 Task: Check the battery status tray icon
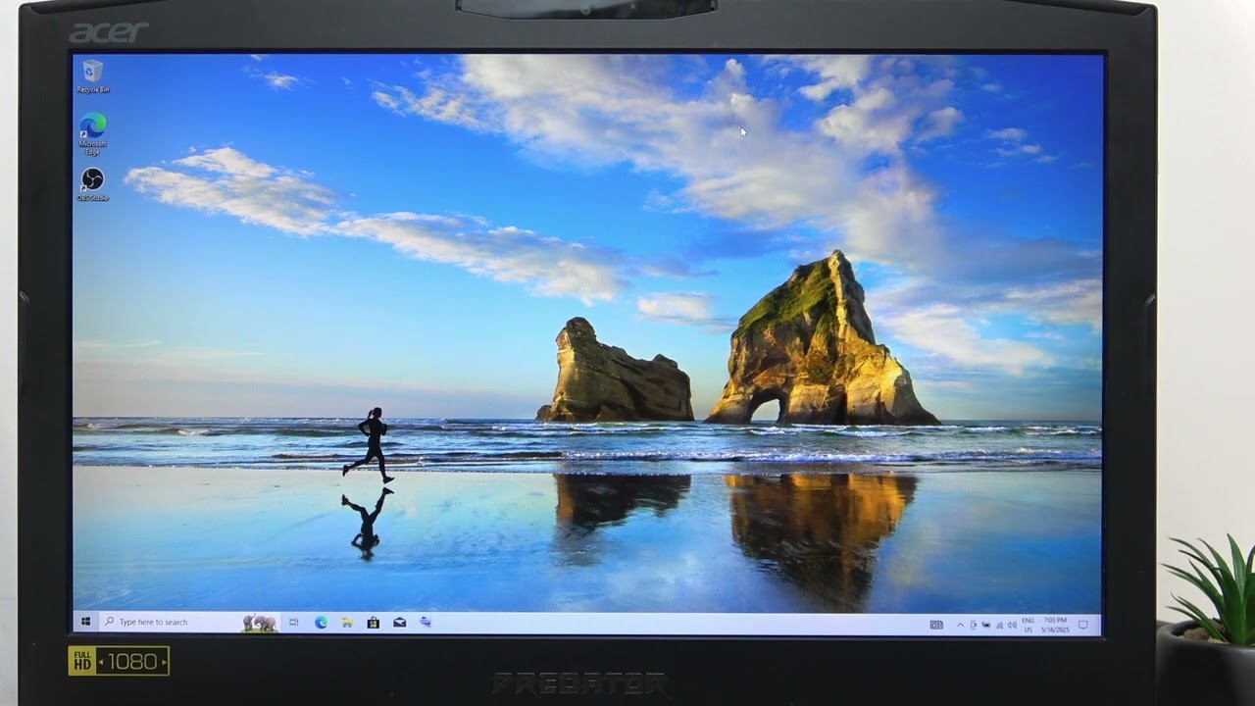986,625
